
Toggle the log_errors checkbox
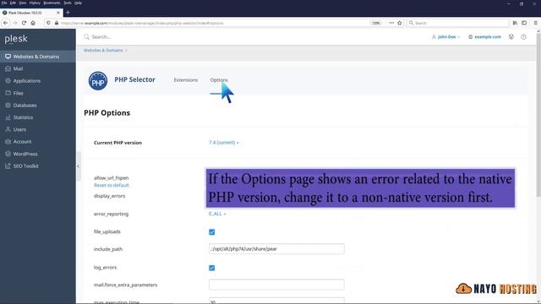pyautogui.click(x=212, y=268)
